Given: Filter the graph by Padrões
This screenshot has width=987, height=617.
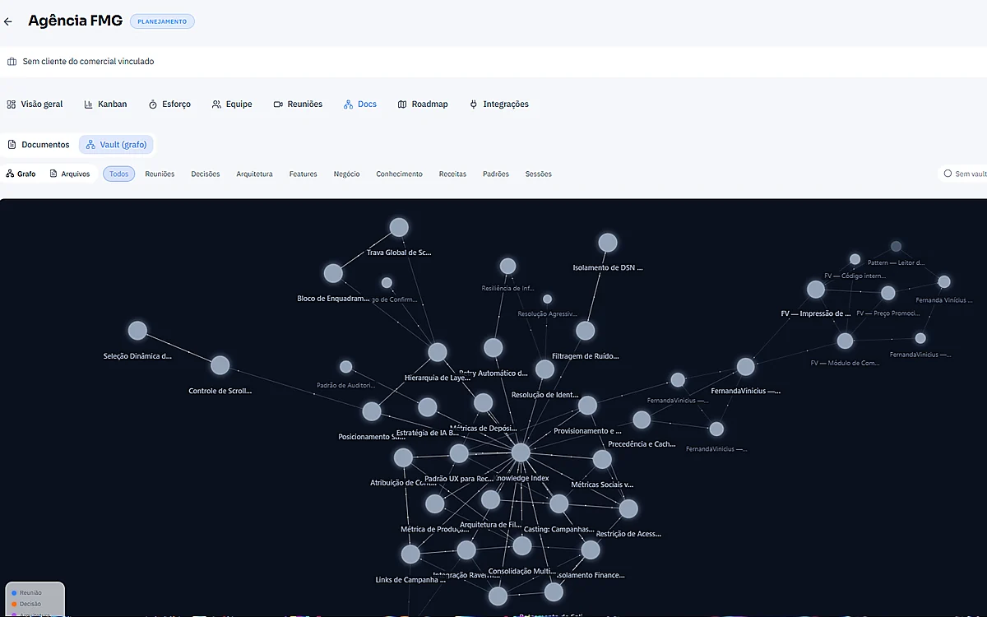Looking at the screenshot, I should tap(496, 174).
